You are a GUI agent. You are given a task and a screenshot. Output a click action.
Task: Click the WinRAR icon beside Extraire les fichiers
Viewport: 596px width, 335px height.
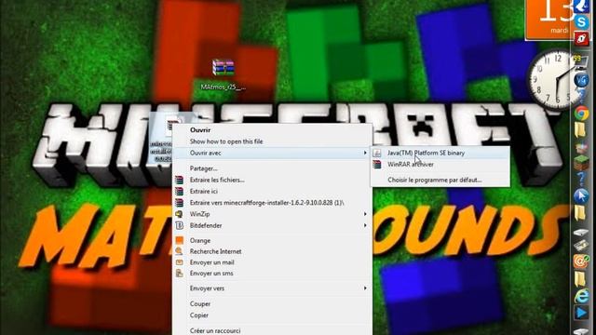(x=179, y=180)
